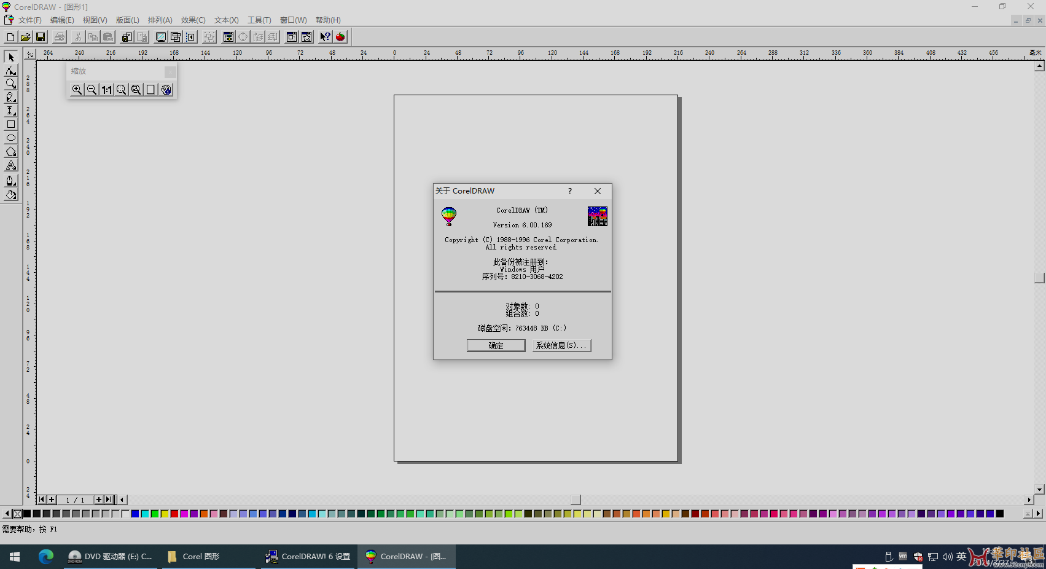Click the Windows Start button
Viewport: 1046px width, 569px height.
coord(15,557)
